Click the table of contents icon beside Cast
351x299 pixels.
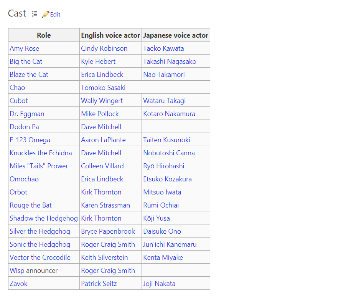pos(35,14)
